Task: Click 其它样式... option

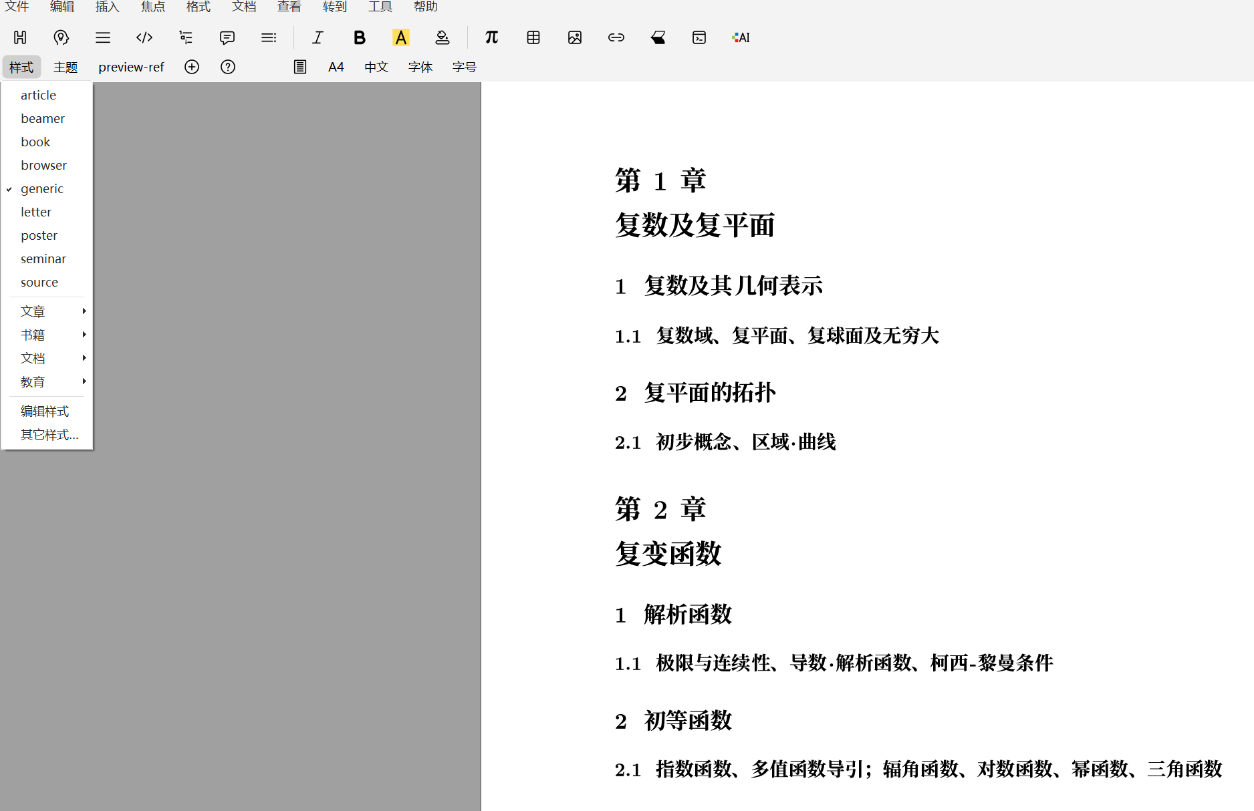Action: [49, 434]
